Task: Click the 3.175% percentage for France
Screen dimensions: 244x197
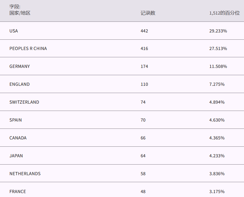Action: click(x=217, y=192)
